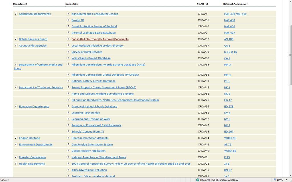Open the Forestry Commission department link
This screenshot has height=182, width=292.
tap(32, 157)
